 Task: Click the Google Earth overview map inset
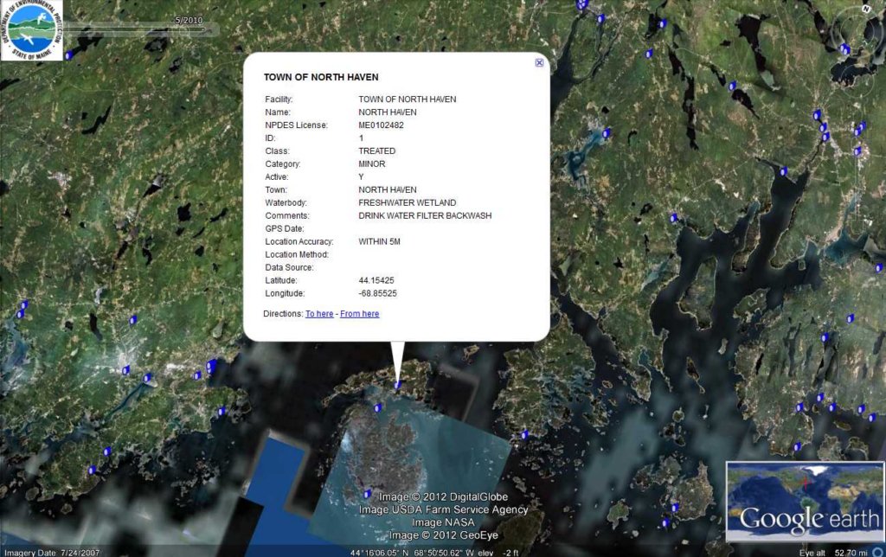(x=805, y=502)
